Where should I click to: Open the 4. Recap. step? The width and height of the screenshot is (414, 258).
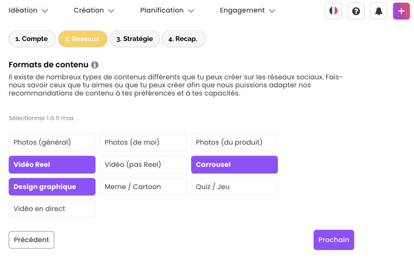coord(183,39)
